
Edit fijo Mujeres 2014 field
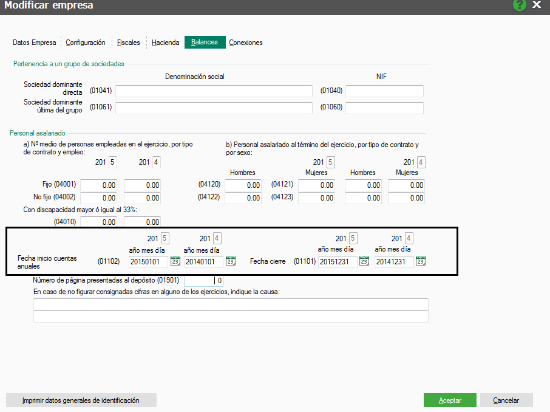(x=406, y=185)
